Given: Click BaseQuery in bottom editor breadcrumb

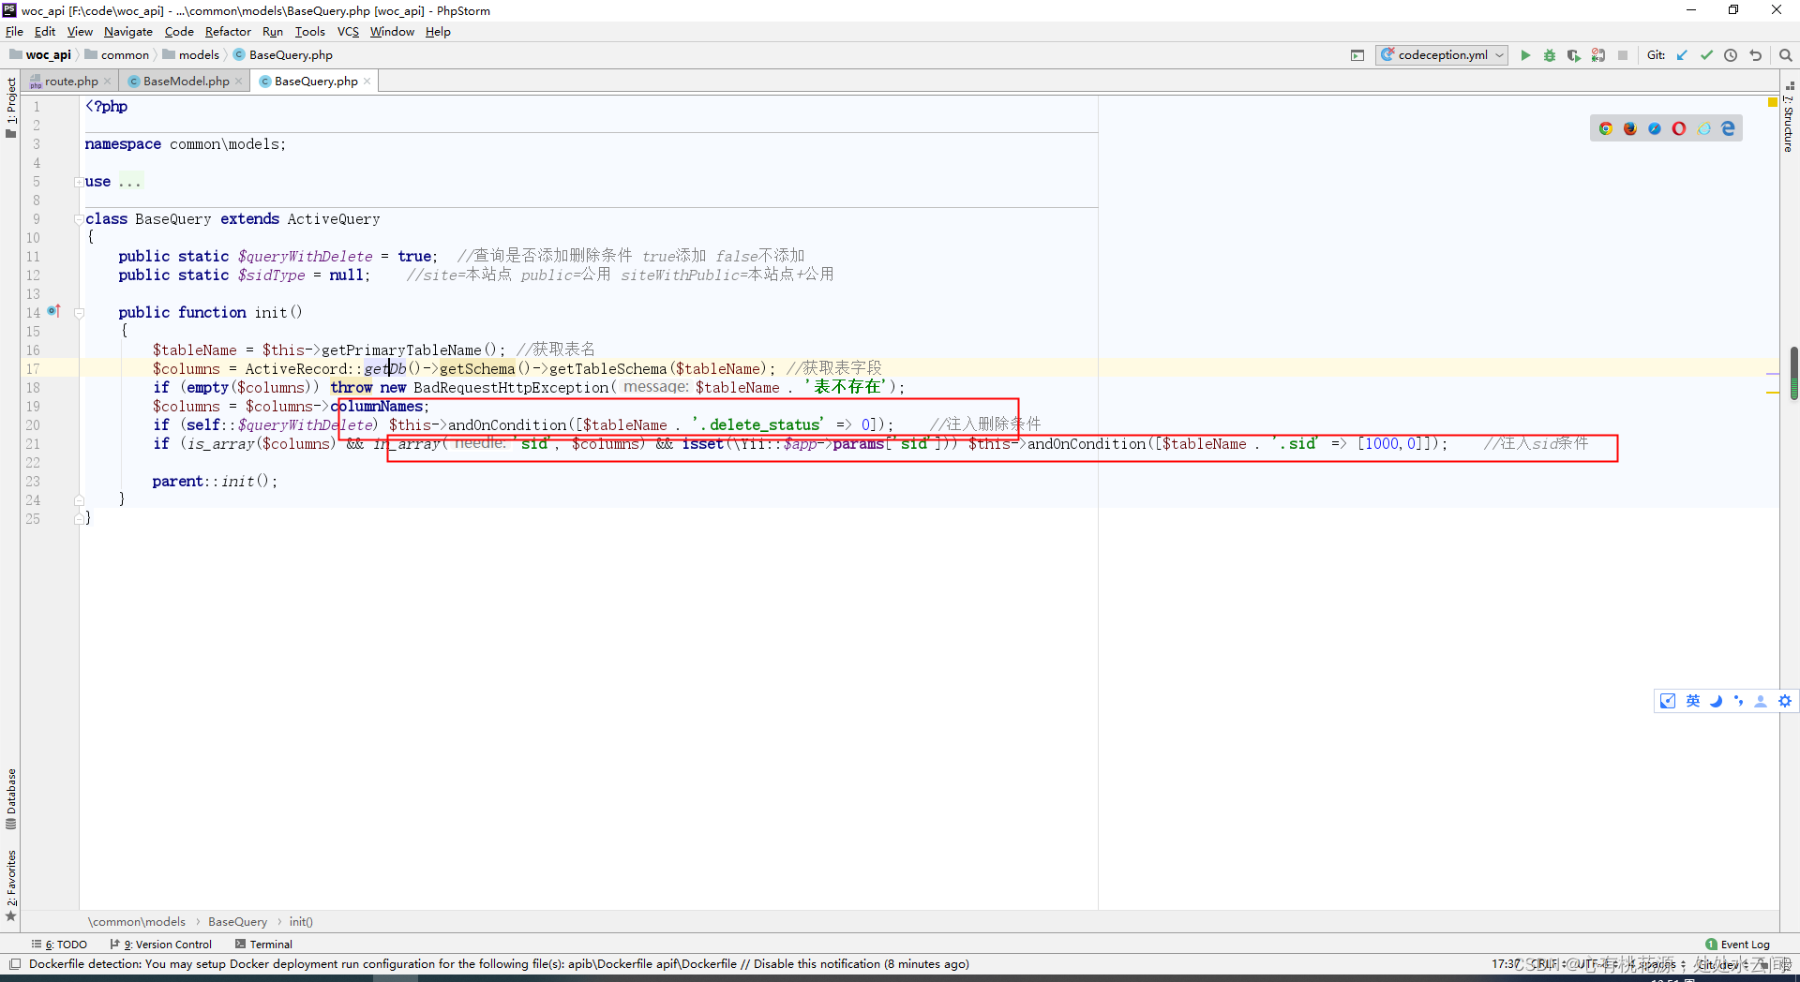Looking at the screenshot, I should (x=237, y=922).
